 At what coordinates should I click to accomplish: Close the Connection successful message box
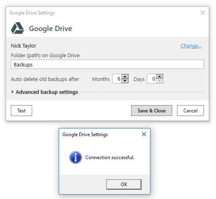click(144, 134)
